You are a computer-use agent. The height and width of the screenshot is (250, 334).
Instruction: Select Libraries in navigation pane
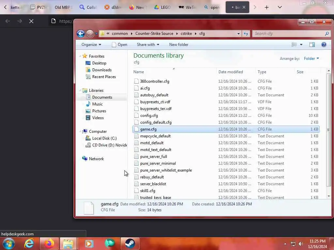point(96,90)
